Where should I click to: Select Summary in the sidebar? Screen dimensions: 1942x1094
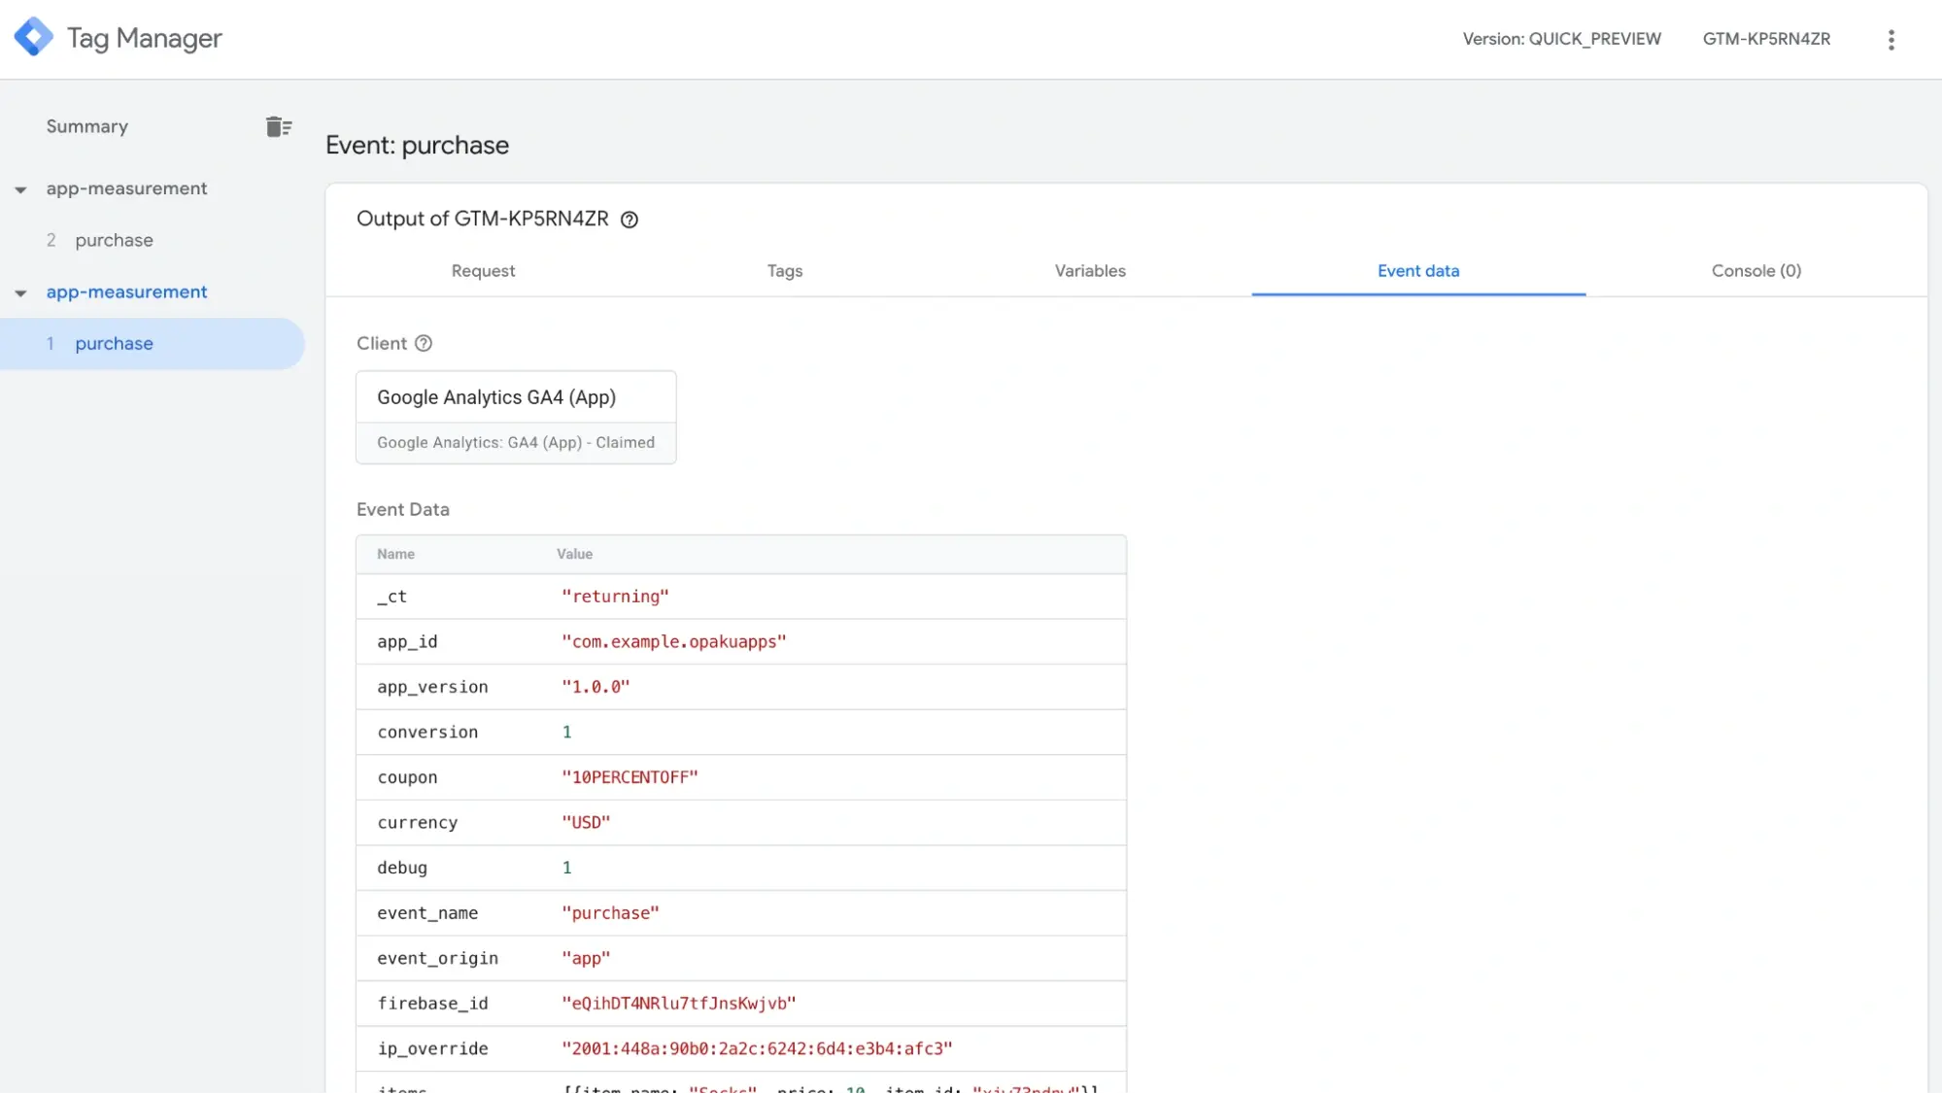pos(87,126)
